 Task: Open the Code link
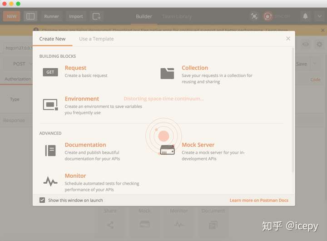point(315,80)
